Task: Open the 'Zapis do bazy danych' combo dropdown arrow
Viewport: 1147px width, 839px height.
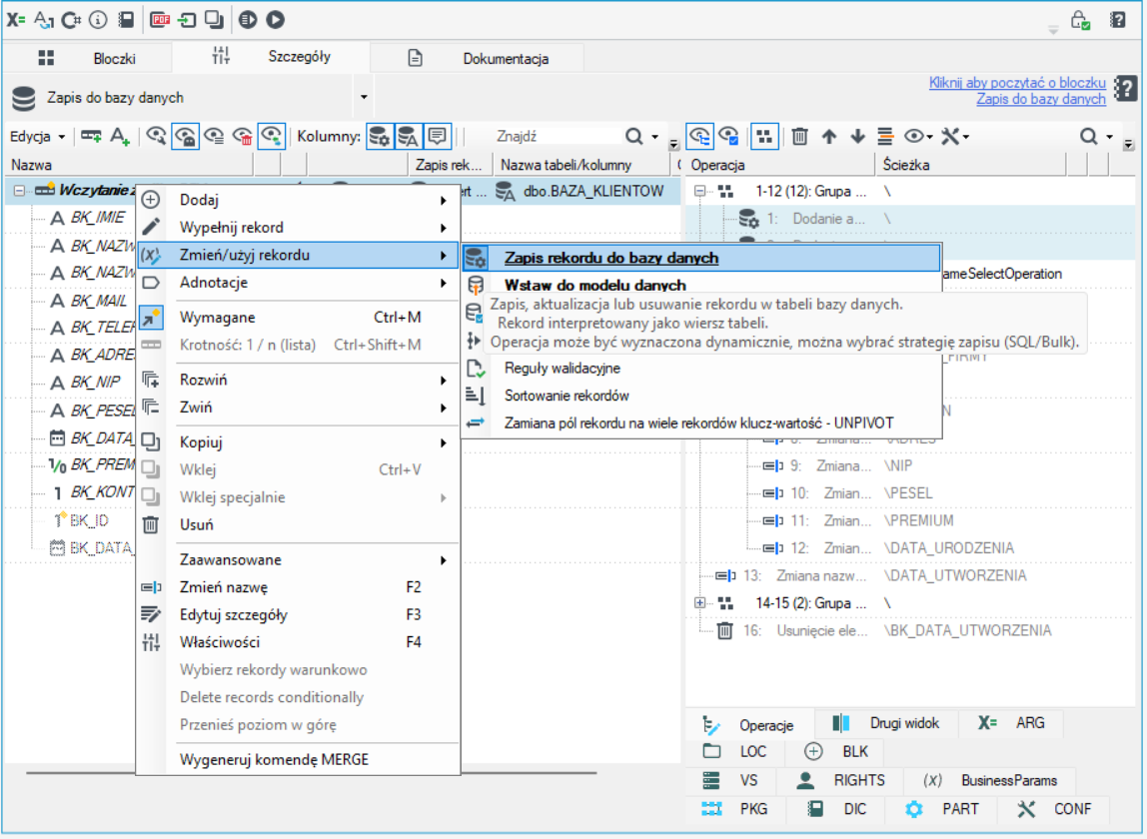Action: click(364, 97)
